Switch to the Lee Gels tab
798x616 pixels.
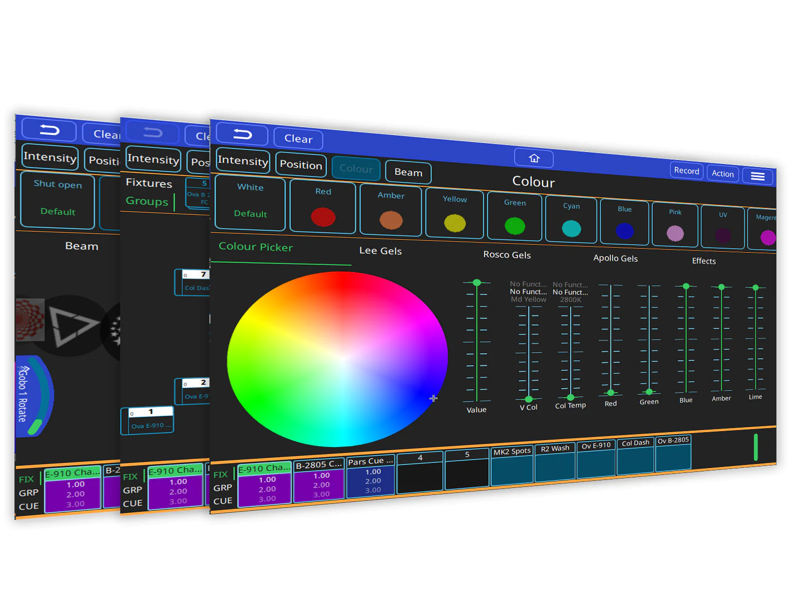(381, 251)
